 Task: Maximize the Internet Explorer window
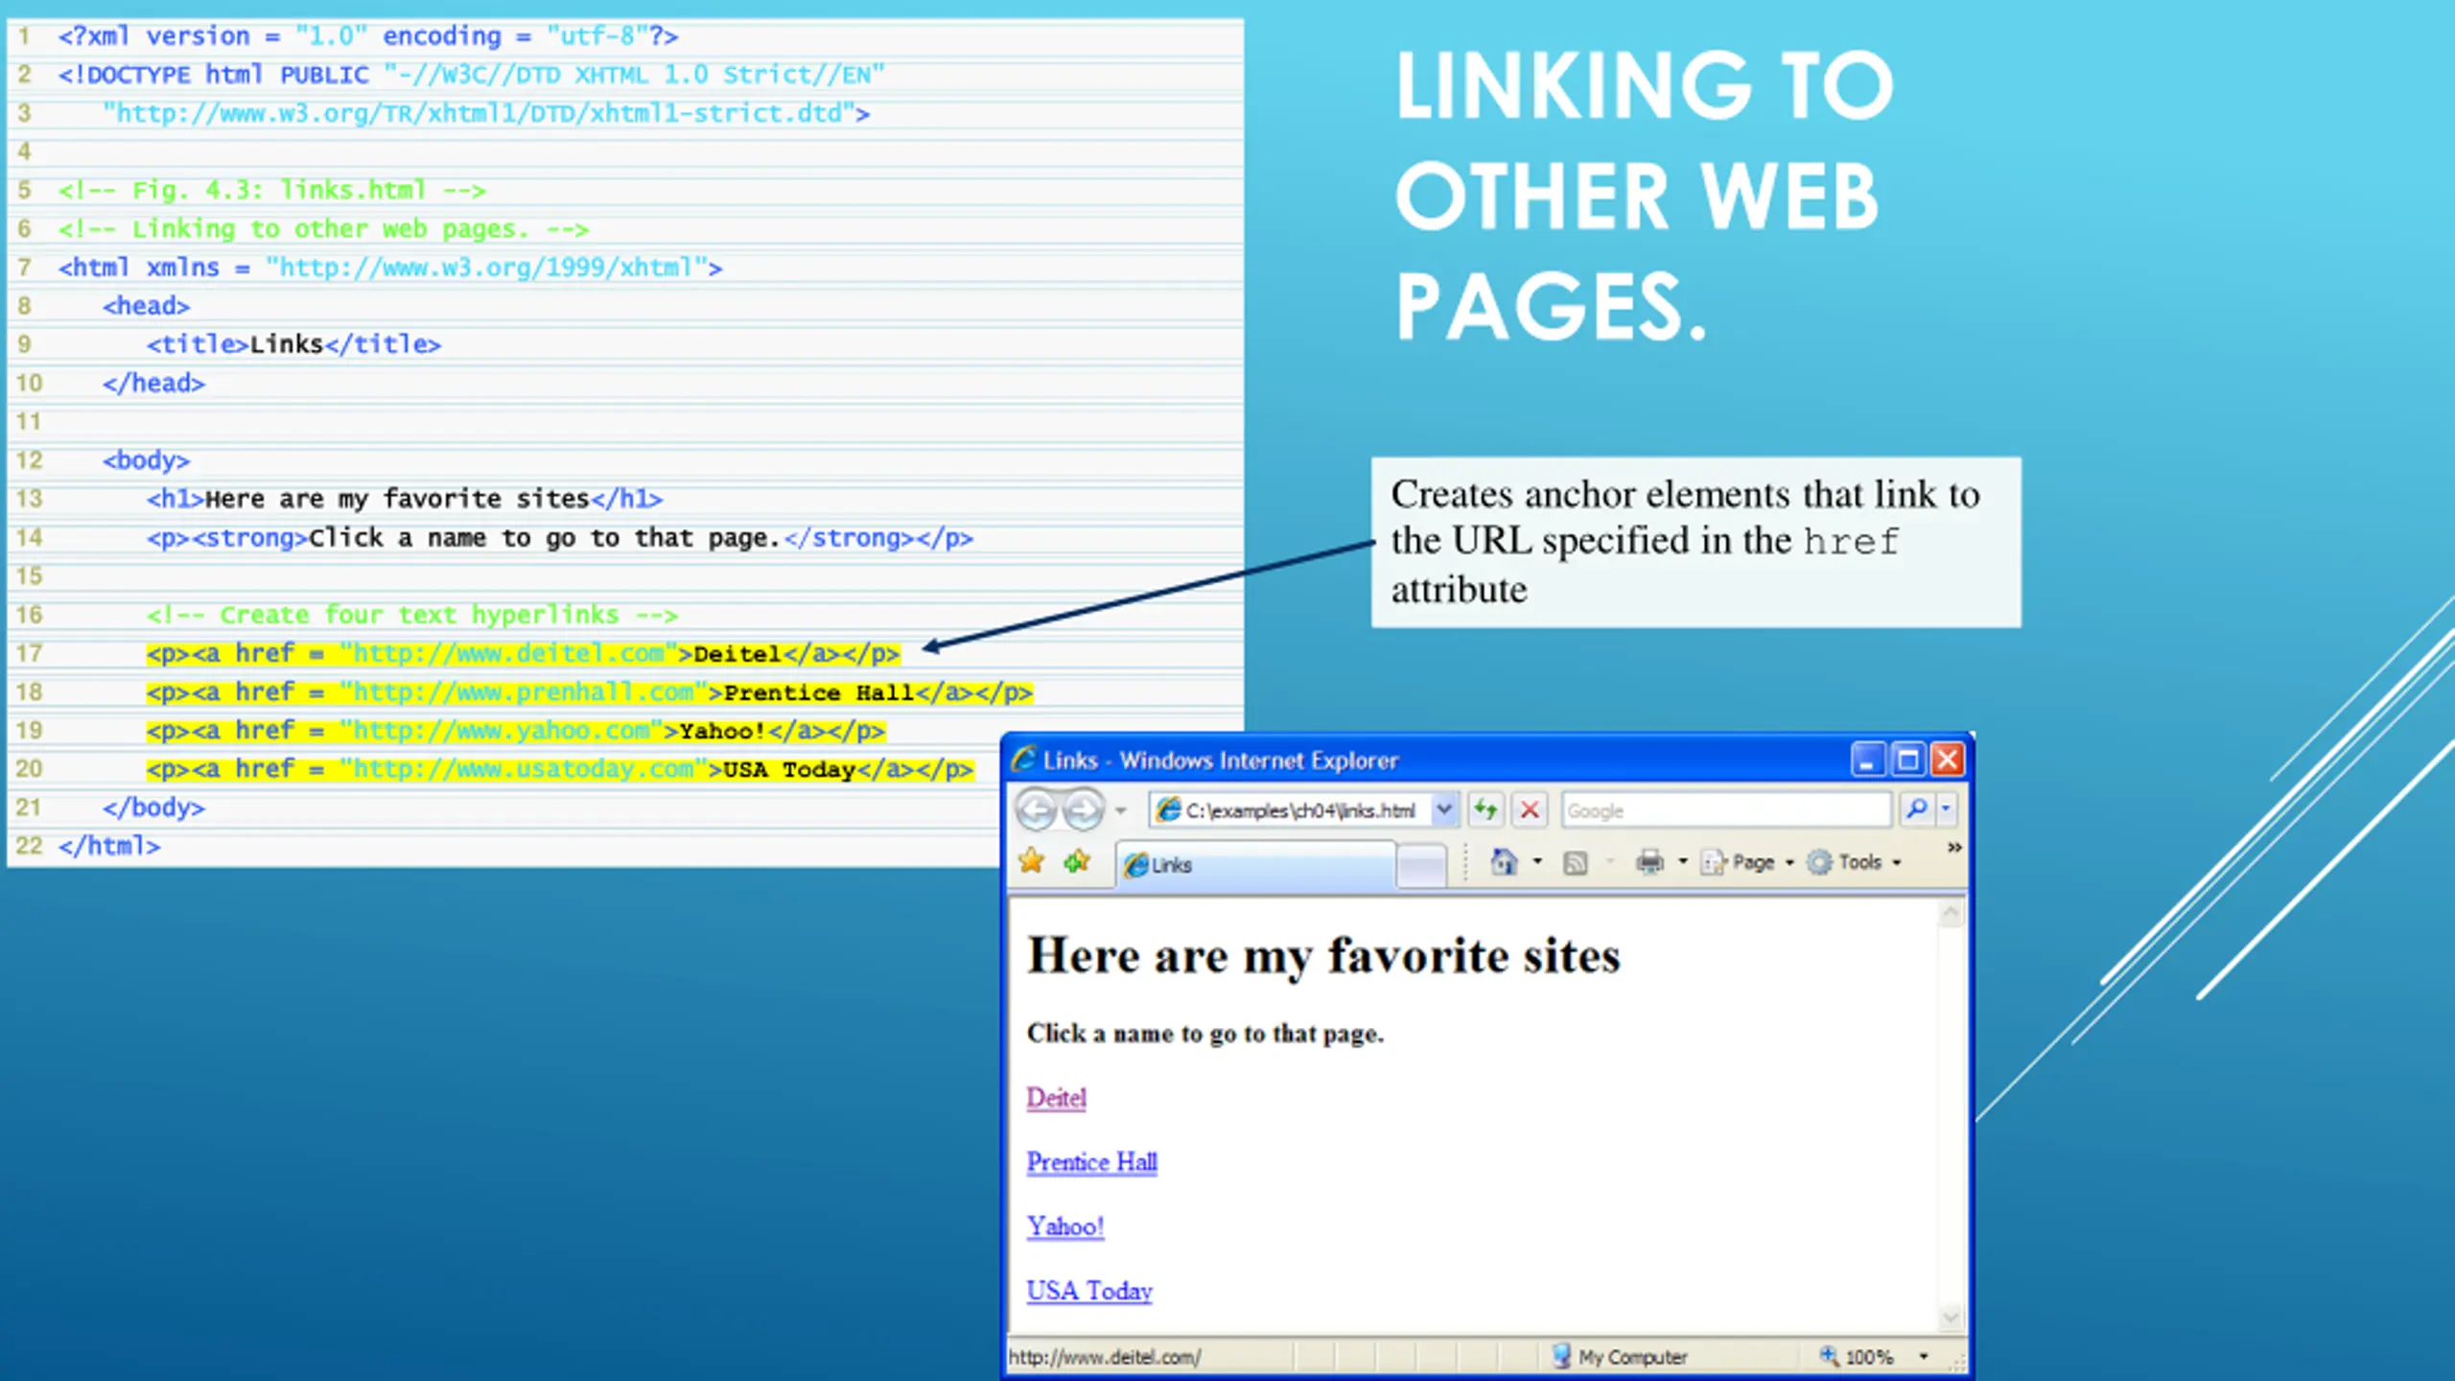(1907, 761)
